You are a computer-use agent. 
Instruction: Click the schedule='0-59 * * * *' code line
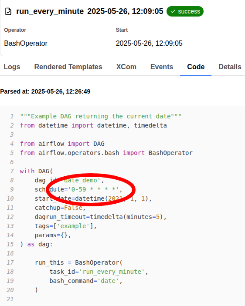pyautogui.click(x=78, y=189)
